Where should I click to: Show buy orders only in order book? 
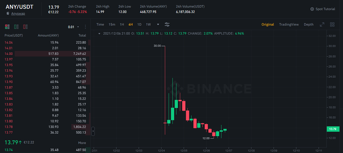point(16,27)
